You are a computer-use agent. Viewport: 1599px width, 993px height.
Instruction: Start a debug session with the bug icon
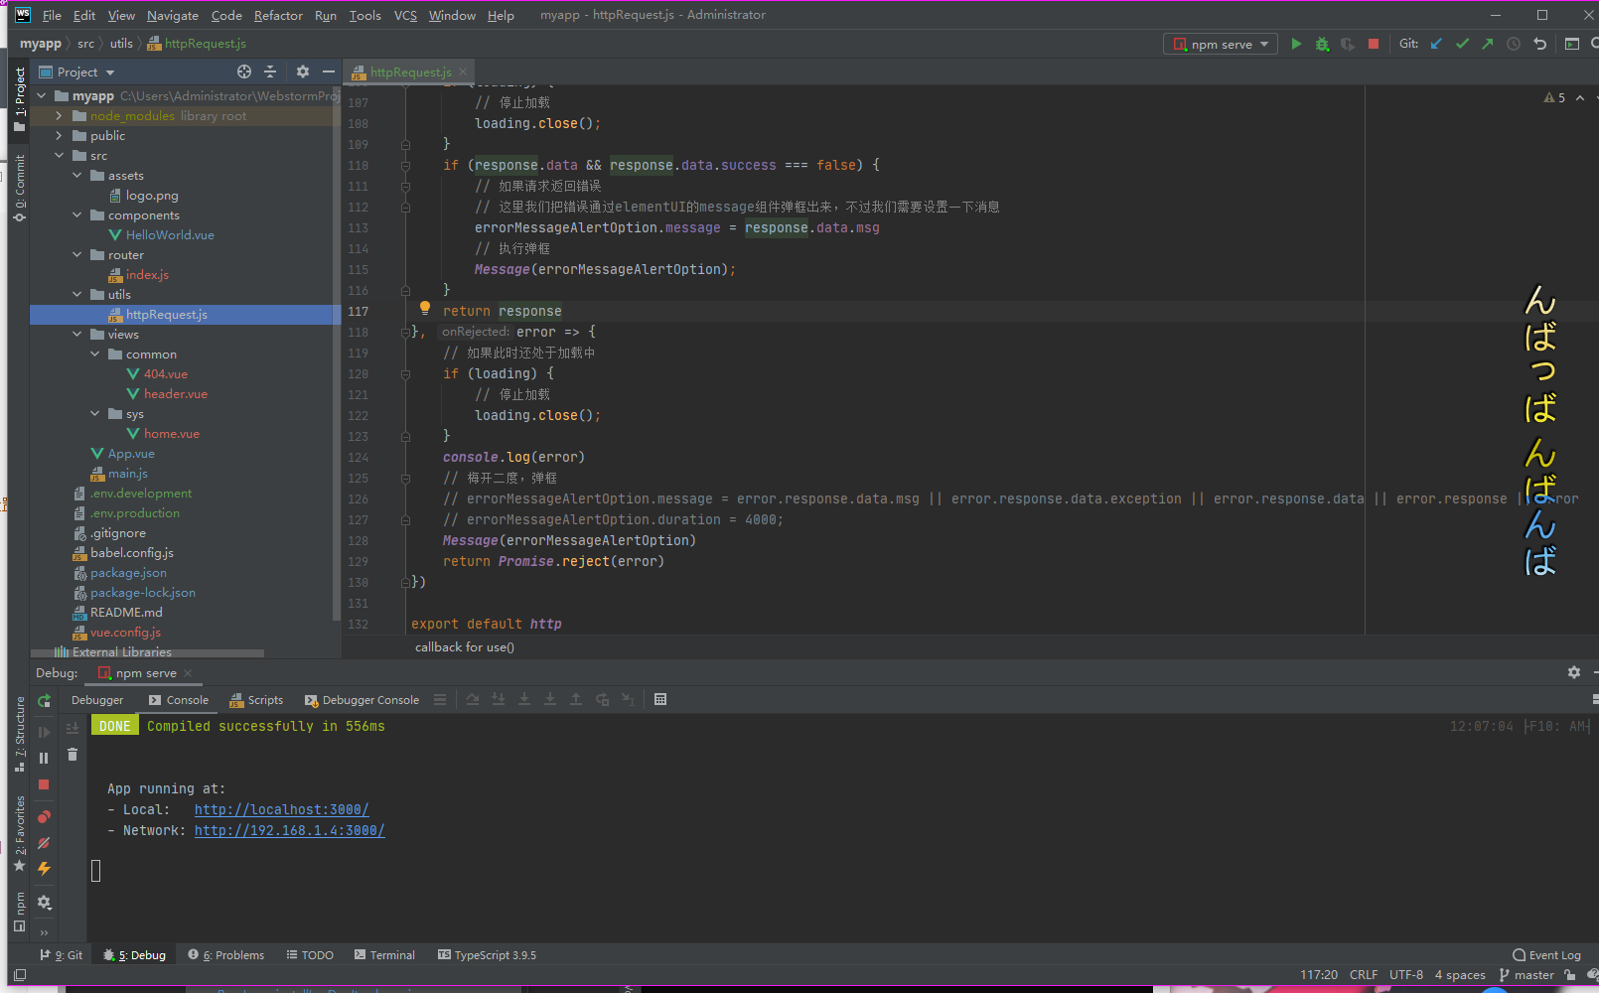point(1322,44)
